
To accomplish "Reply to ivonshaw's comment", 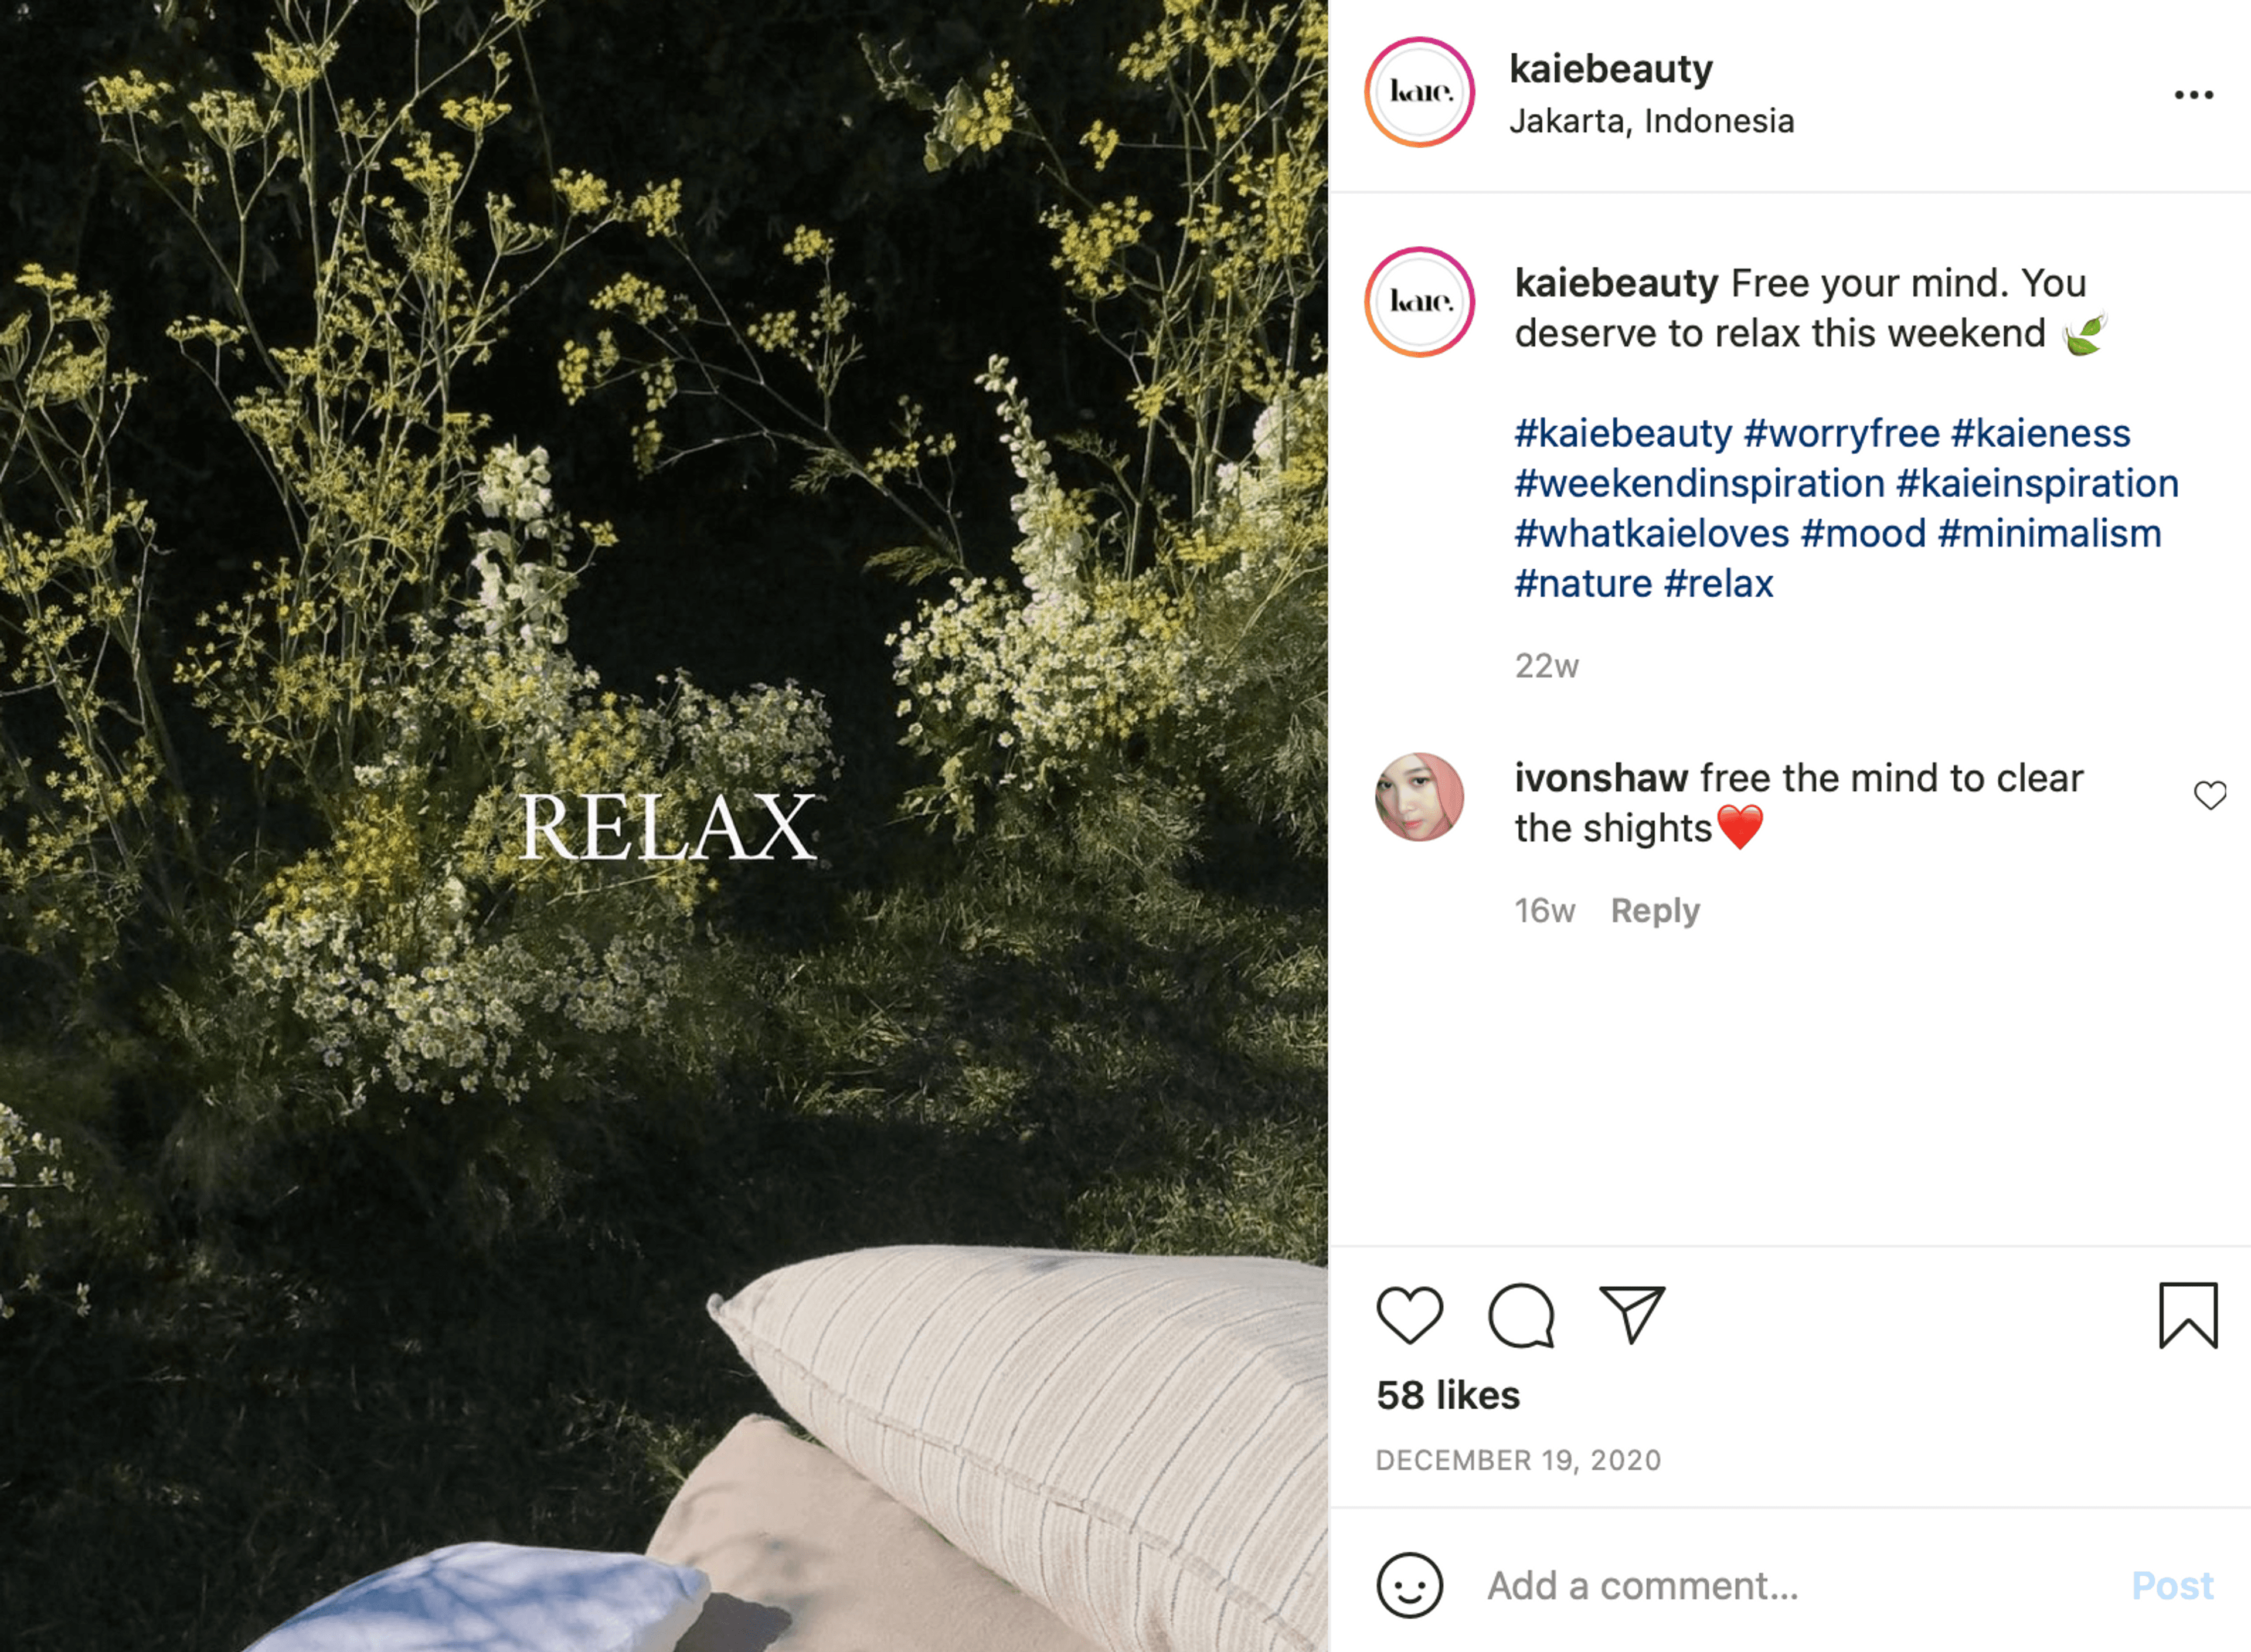I will (x=1655, y=910).
